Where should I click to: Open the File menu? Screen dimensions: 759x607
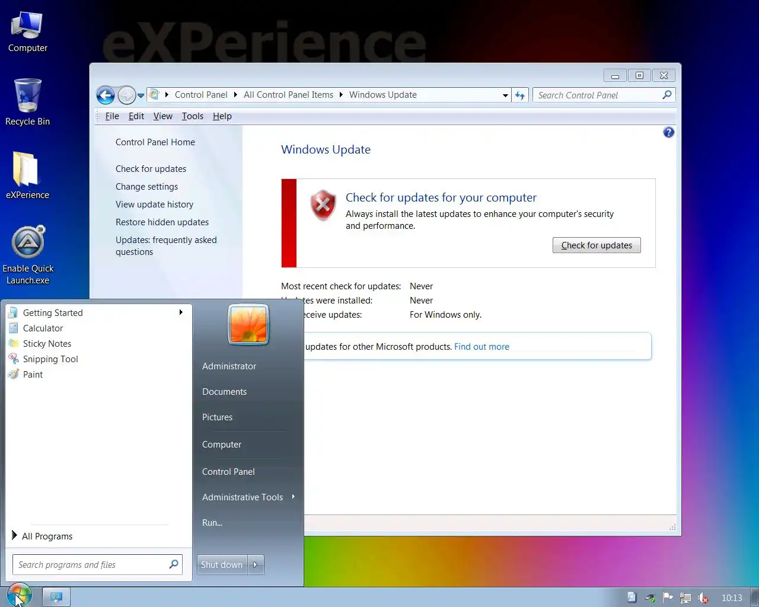click(x=112, y=116)
